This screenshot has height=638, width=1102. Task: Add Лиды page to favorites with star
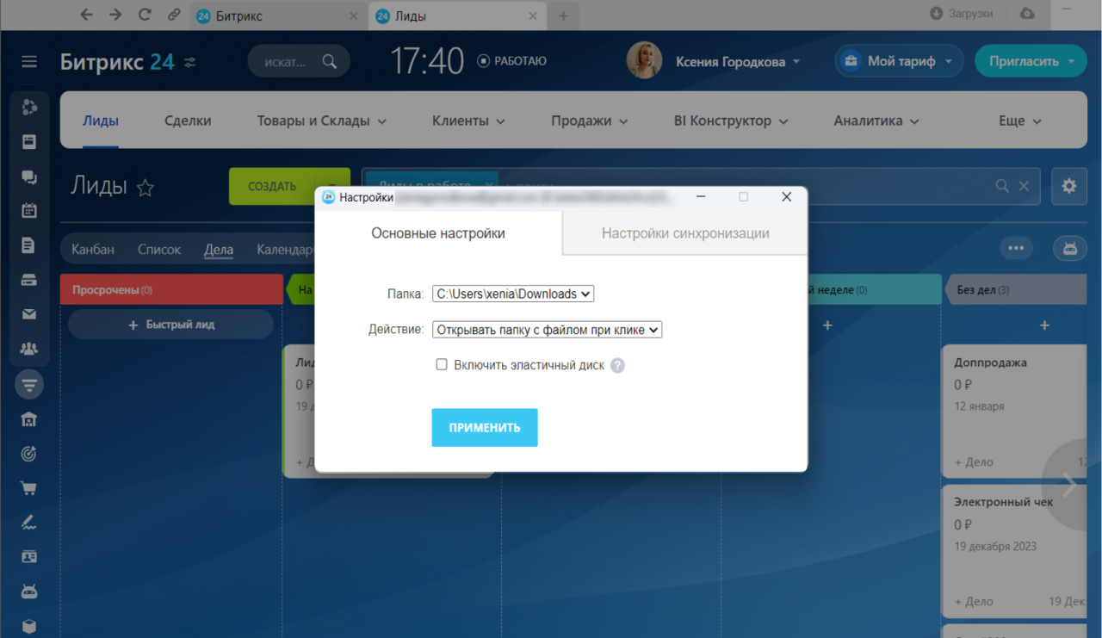pyautogui.click(x=145, y=188)
